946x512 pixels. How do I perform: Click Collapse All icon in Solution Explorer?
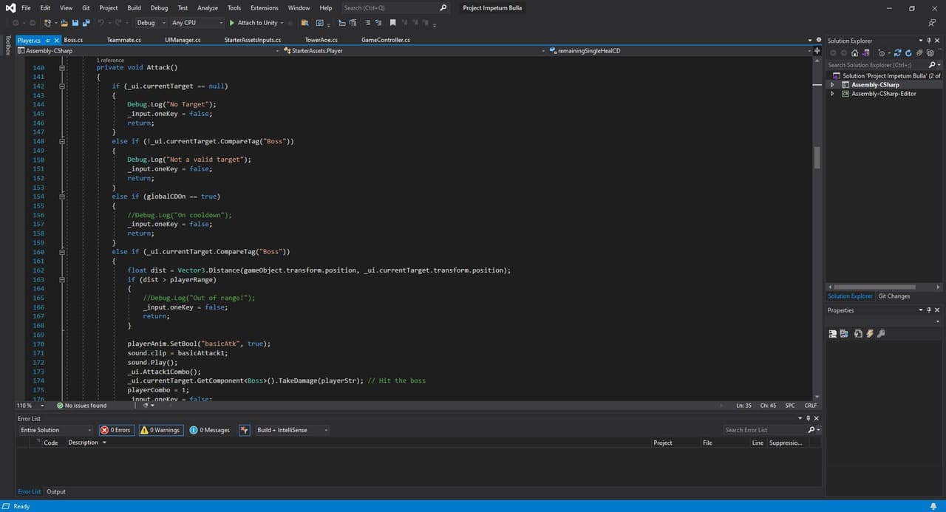919,52
